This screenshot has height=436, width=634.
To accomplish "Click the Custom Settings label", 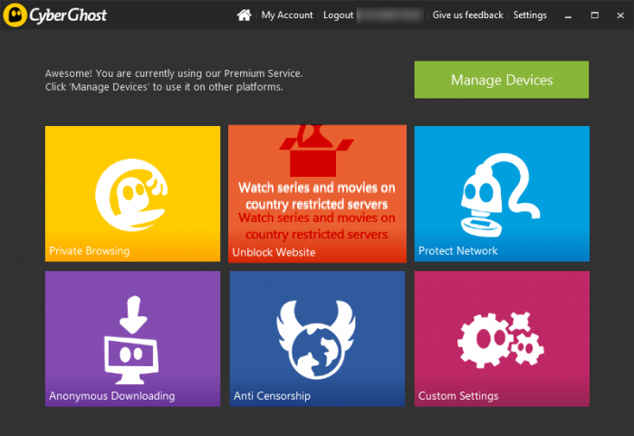I will [458, 395].
